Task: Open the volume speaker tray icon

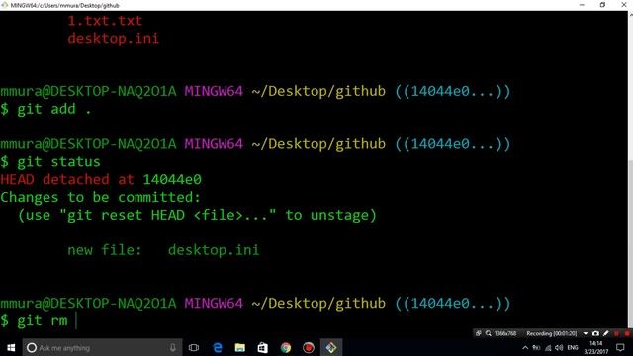Action: pyautogui.click(x=559, y=347)
